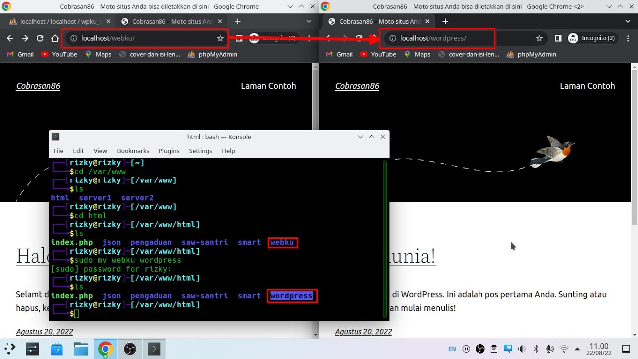The image size is (638, 359).
Task: Open YouTube bookmark in left window
Action: [59, 54]
